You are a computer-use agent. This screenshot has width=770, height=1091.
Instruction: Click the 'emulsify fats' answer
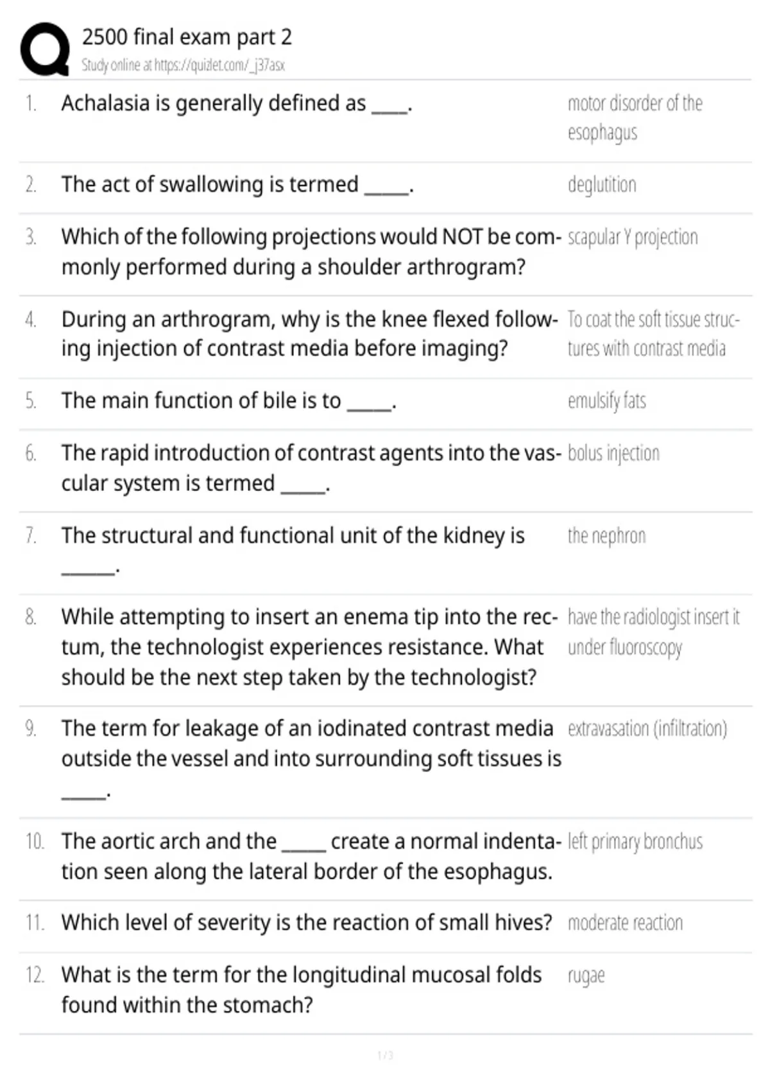point(606,400)
